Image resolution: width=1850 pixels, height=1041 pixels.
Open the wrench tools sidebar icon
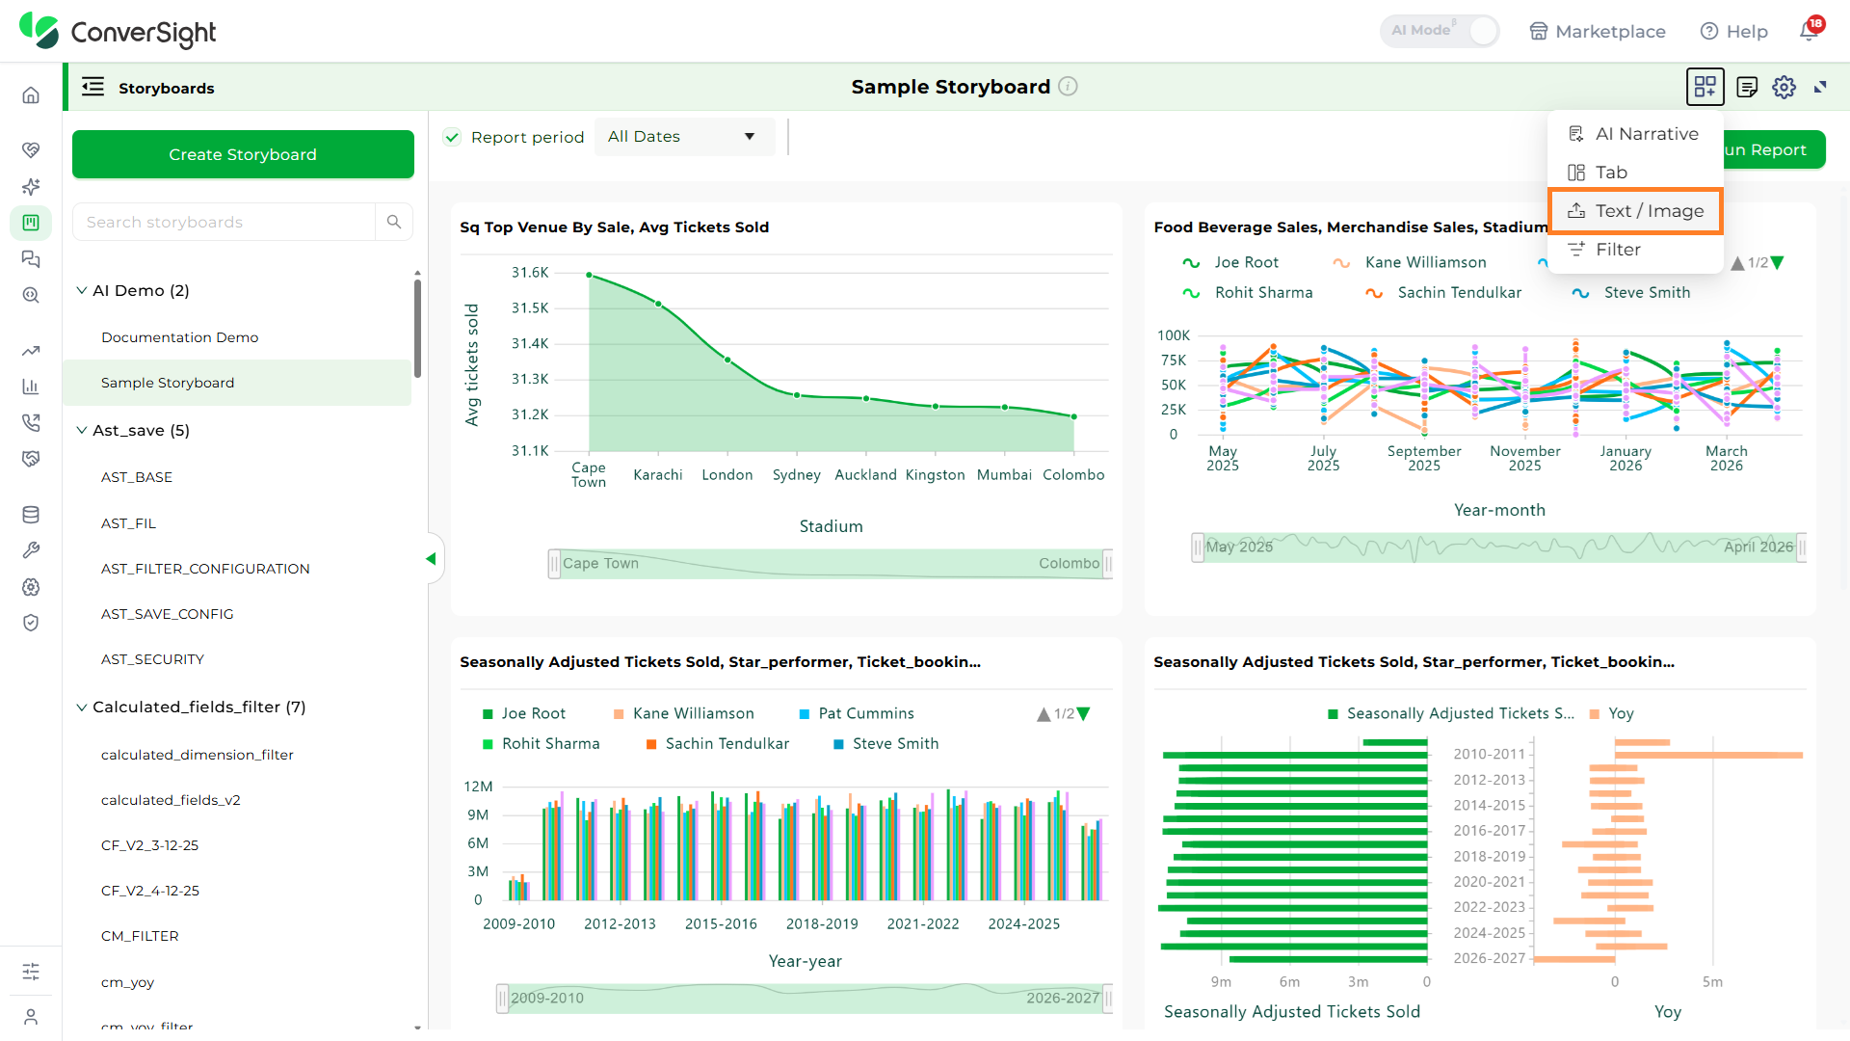[x=31, y=550]
